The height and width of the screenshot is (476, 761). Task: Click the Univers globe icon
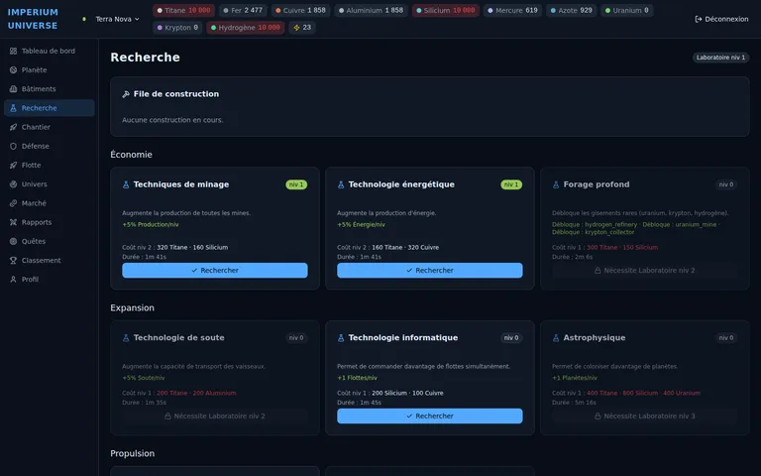tap(13, 184)
